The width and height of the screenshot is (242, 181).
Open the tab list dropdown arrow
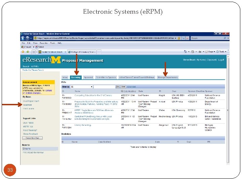coord(37,52)
